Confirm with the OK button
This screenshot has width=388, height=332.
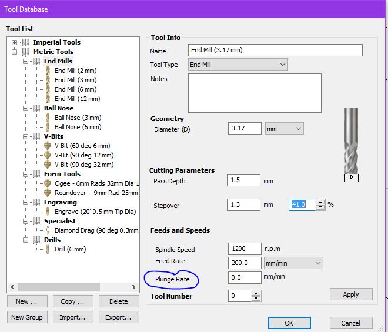(x=289, y=323)
